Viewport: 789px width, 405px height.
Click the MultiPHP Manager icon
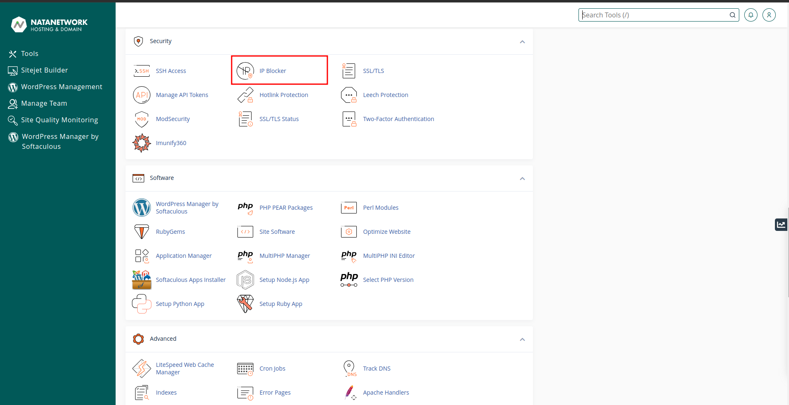pyautogui.click(x=245, y=256)
